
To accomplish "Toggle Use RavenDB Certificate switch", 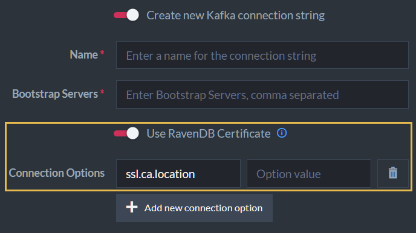I will (126, 133).
